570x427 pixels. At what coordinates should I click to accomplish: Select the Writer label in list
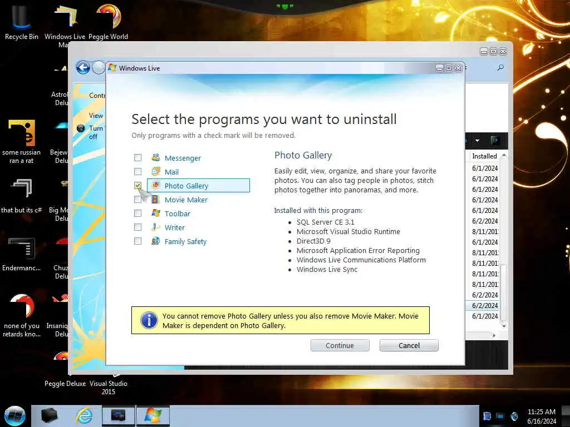tap(174, 227)
